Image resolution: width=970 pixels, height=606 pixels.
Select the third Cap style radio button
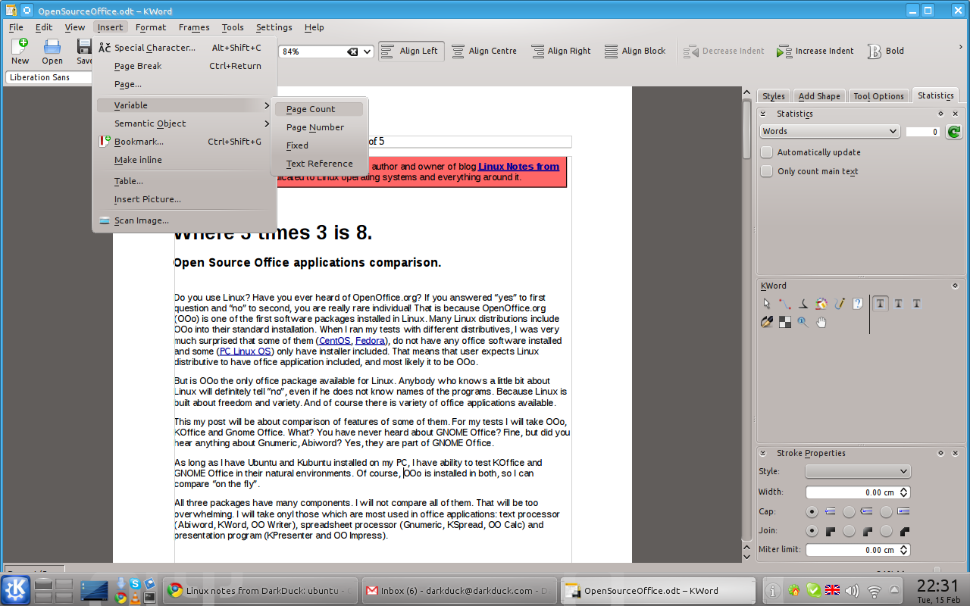pos(886,511)
